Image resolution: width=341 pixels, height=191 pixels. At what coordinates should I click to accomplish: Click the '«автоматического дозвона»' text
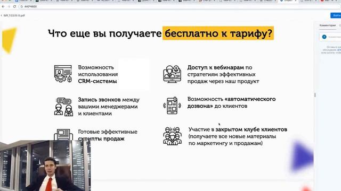pos(231,102)
